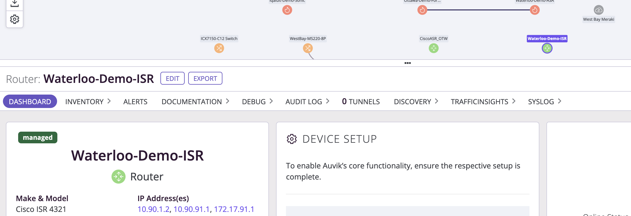Viewport: 631px width, 216px height.
Task: Click the DEVICE SETUP heading
Action: (339, 139)
